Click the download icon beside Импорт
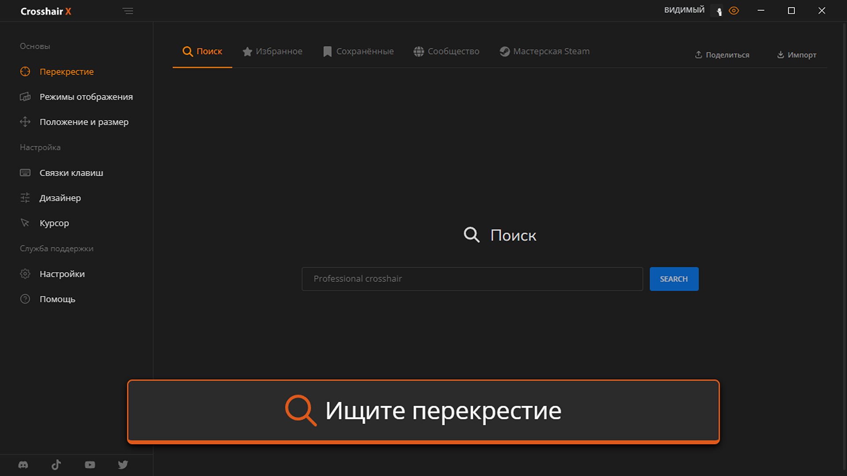847x476 pixels. [x=780, y=55]
